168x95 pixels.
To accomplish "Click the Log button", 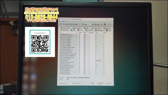I will click(108, 84).
